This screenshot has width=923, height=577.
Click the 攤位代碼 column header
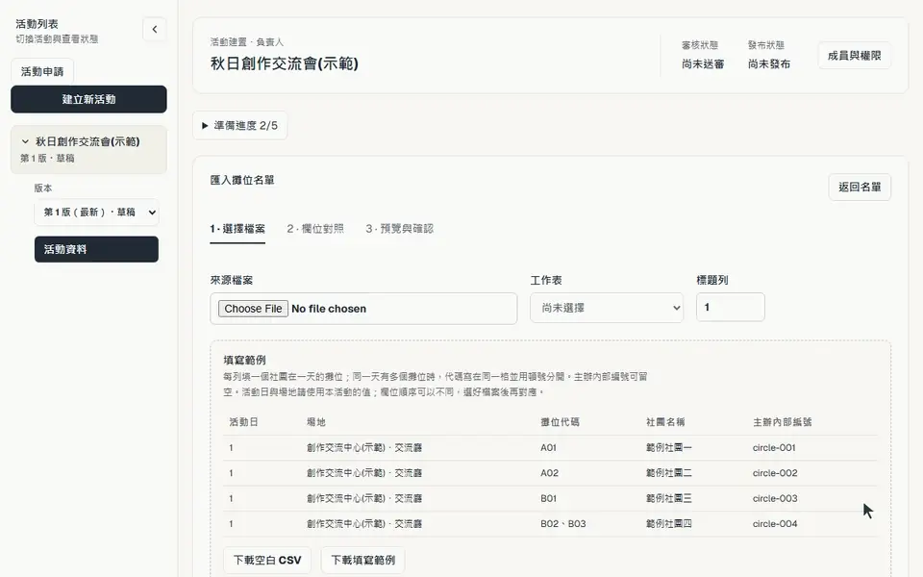pos(560,421)
